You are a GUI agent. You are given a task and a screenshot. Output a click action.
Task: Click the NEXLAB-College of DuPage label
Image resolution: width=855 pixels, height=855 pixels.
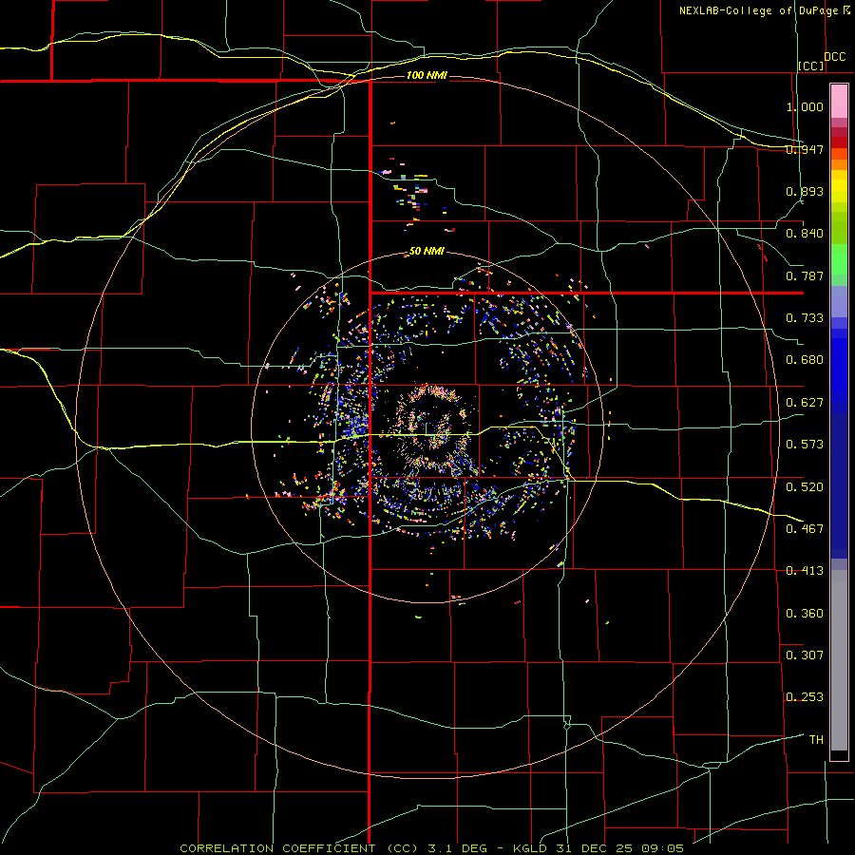(758, 10)
